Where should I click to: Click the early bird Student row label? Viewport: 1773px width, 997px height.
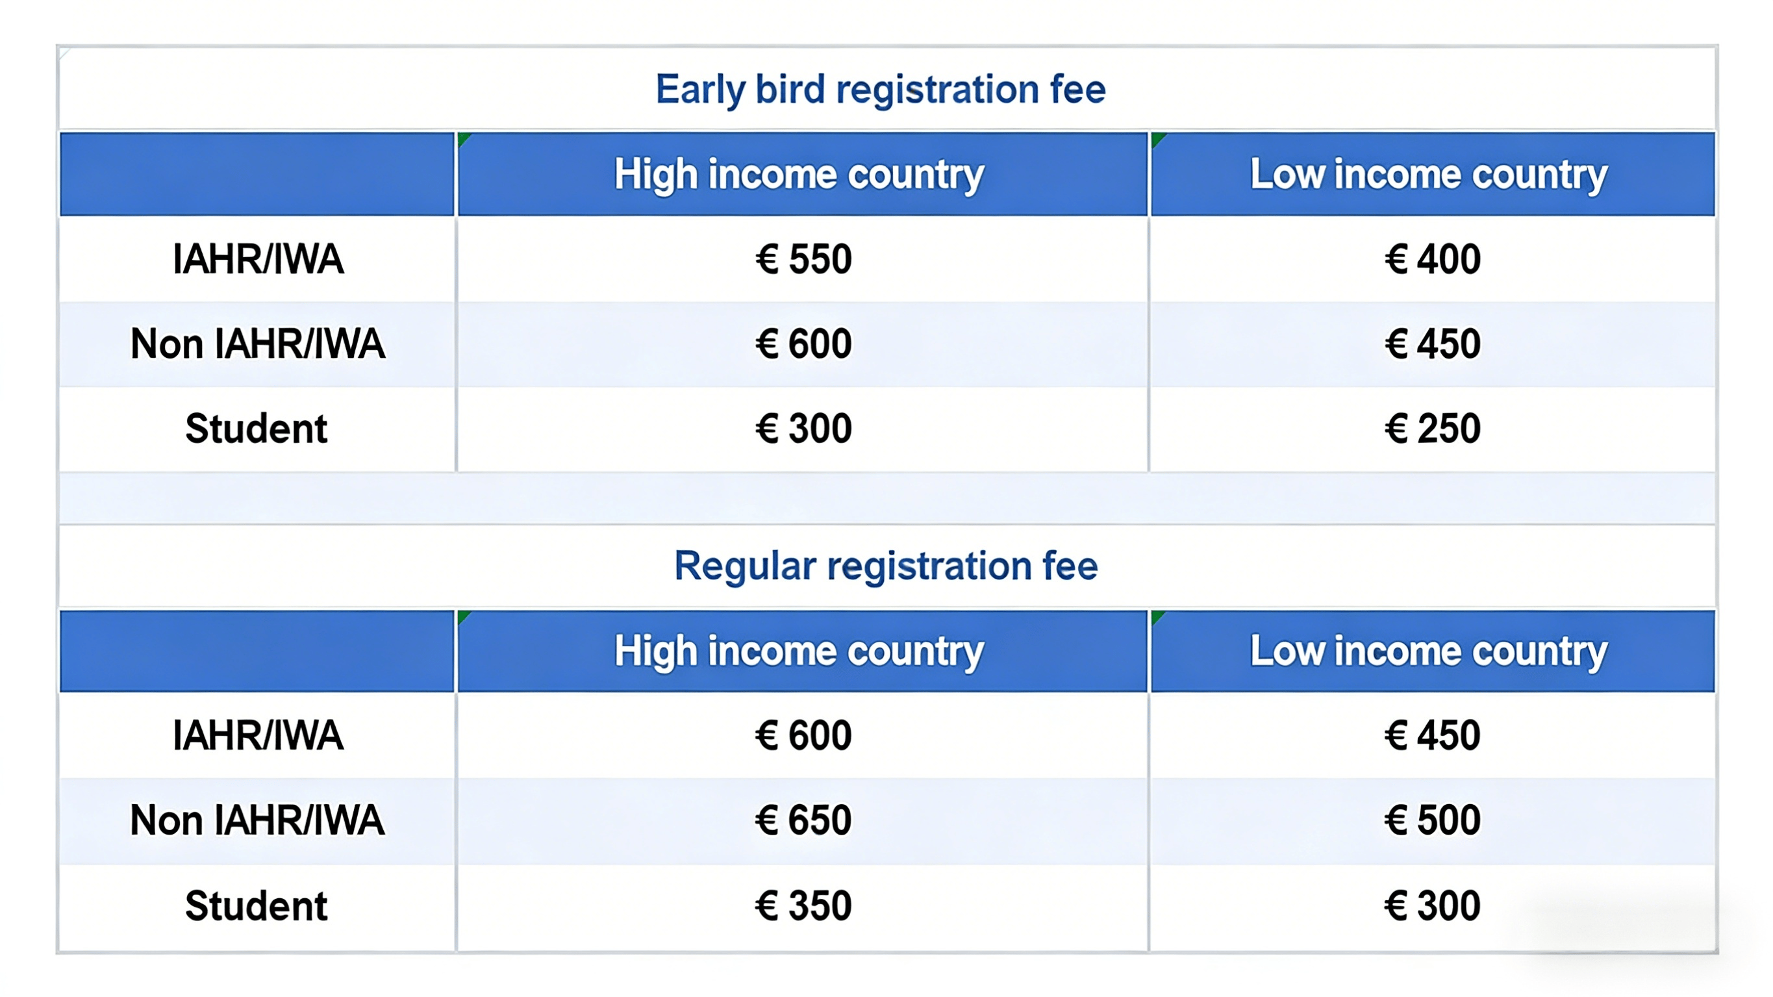point(256,429)
